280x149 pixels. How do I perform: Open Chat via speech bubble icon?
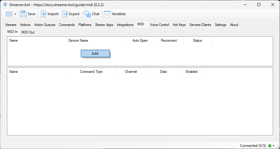click(x=87, y=14)
